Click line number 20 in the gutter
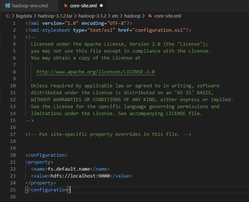The image size is (249, 202). pos(13,155)
